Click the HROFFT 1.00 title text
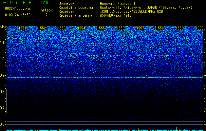The image size is (206, 131). coord(26,3)
